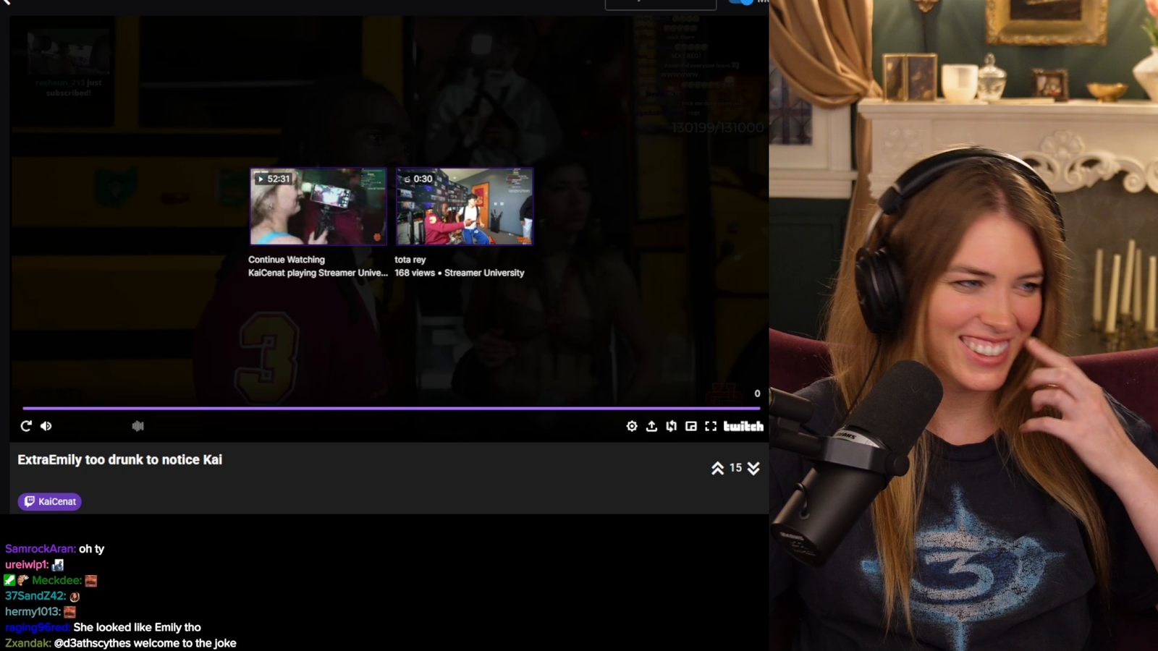Screen dimensions: 1158x651
Task: Click ureiwlp1 username in chat
Action: coord(27,565)
